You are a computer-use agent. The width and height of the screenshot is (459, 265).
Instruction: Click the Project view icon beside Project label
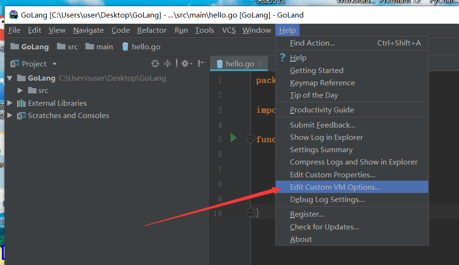(14, 64)
